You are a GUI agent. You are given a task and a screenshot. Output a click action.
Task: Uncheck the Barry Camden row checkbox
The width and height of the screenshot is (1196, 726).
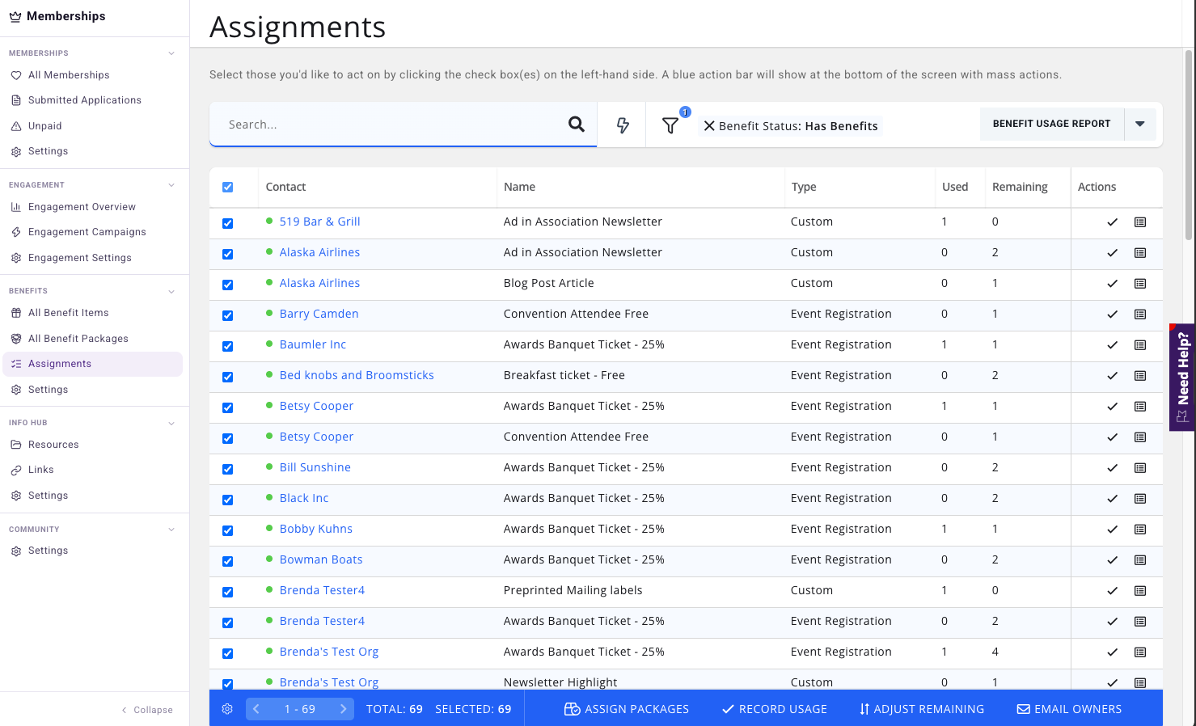coord(227,315)
